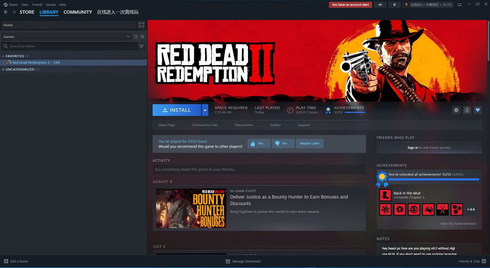Viewport: 490px width, 268px height.
Task: Click the main page vertical scrollbar
Action: point(488,40)
